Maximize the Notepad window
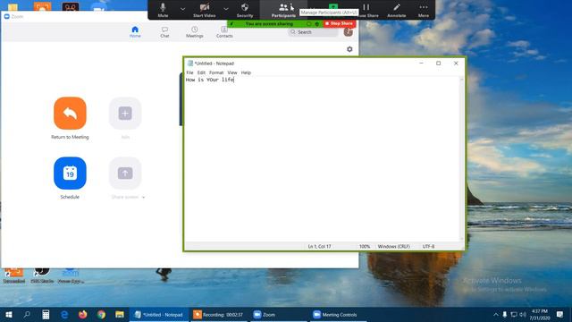The image size is (572, 322). pyautogui.click(x=439, y=64)
